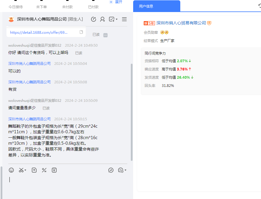Open the hamburger menu in chat header

click(x=124, y=19)
